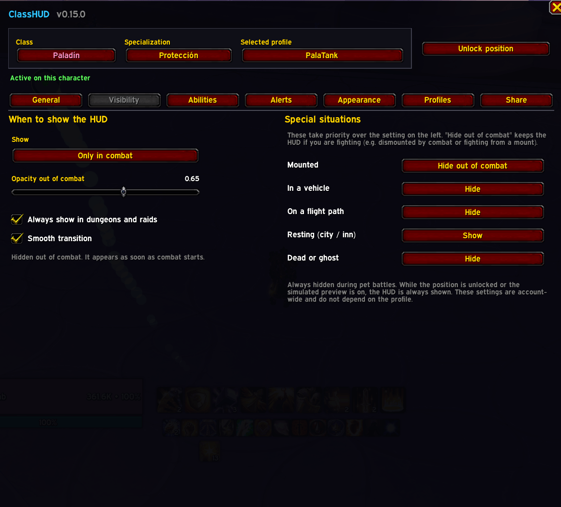Viewport: 561px width, 507px height.
Task: Click the Class label above Paladín
Action: coord(24,42)
